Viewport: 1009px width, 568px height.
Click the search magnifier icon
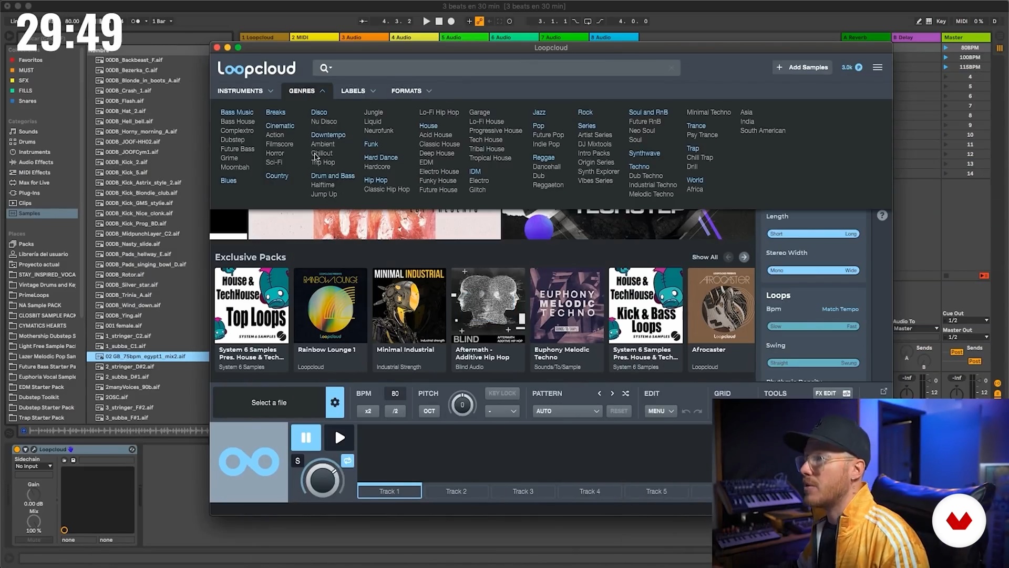pos(325,68)
